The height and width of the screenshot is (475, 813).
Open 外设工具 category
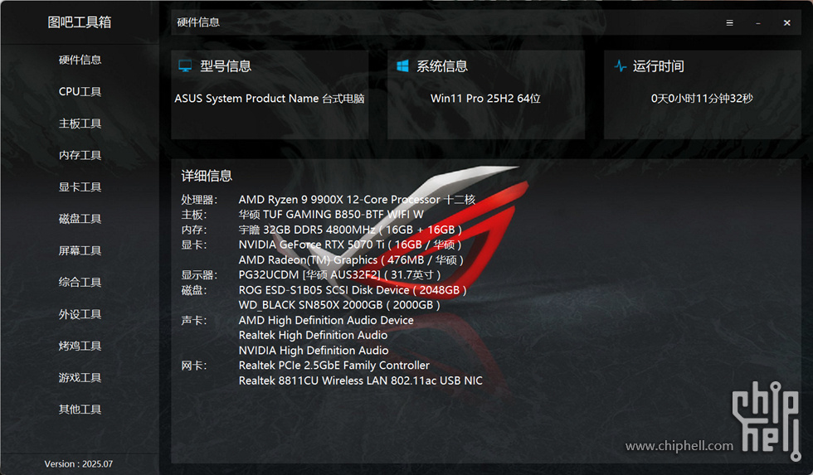[80, 314]
